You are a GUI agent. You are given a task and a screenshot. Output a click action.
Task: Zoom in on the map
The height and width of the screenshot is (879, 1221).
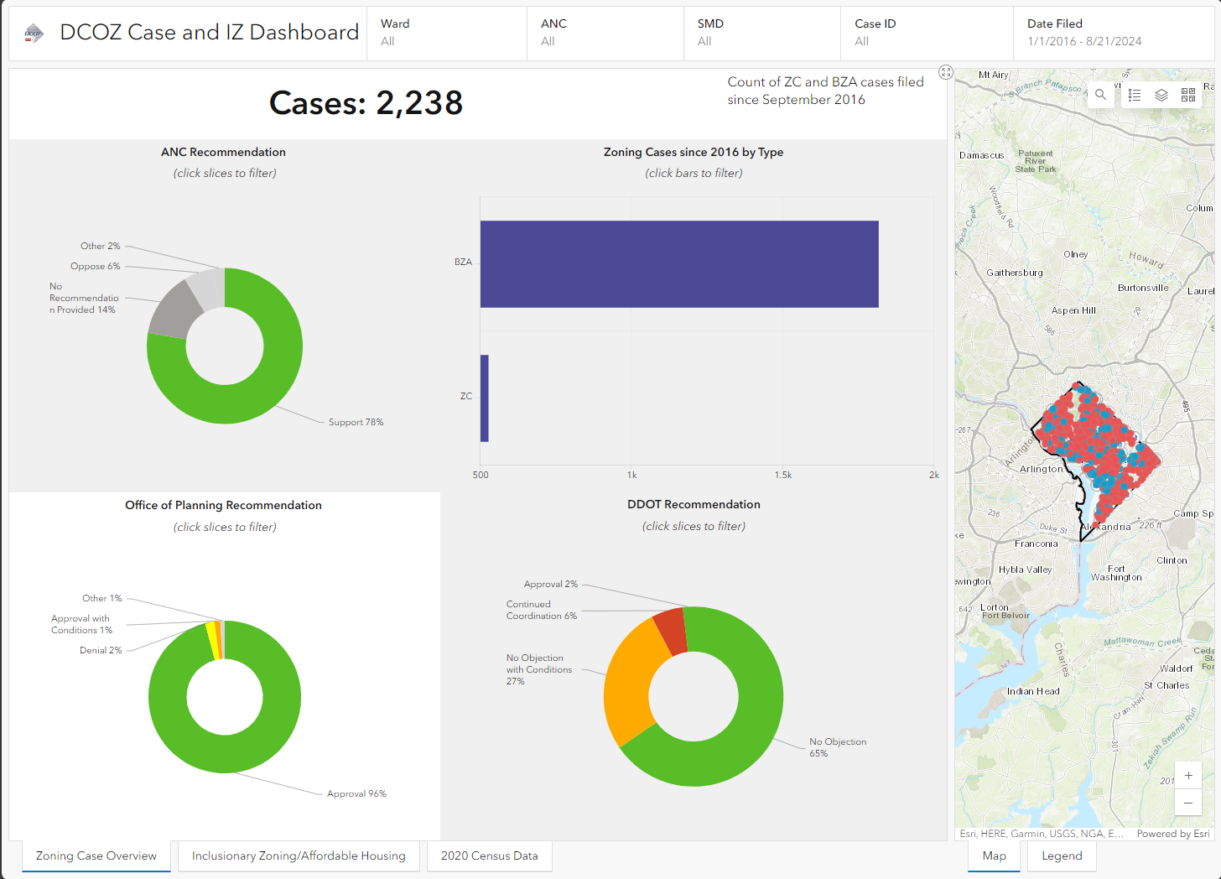point(1188,775)
